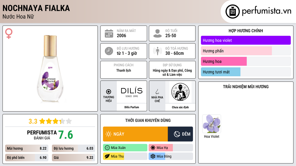Click the Chưa xác định perfumer label
The width and height of the screenshot is (296, 166).
[180, 107]
